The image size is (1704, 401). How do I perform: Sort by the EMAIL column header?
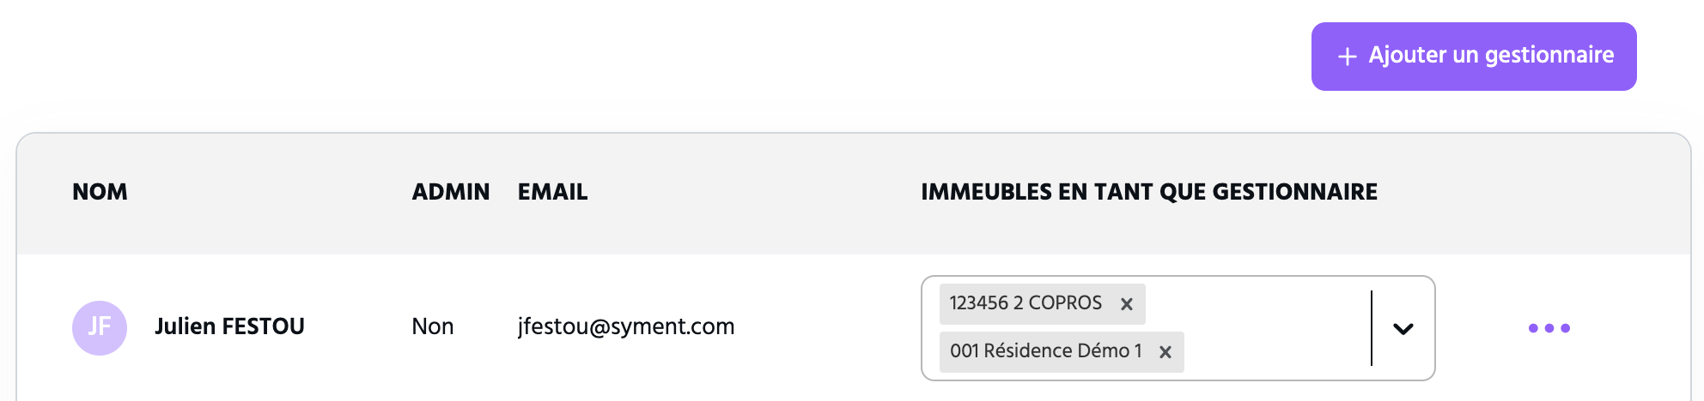point(553,192)
